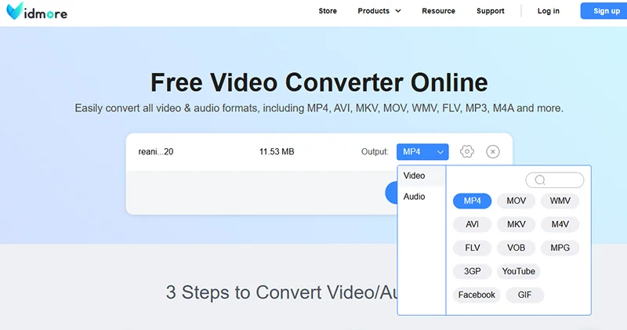Screen dimensions: 627x330
Task: Remove the file with the circled X icon
Action: click(x=493, y=151)
